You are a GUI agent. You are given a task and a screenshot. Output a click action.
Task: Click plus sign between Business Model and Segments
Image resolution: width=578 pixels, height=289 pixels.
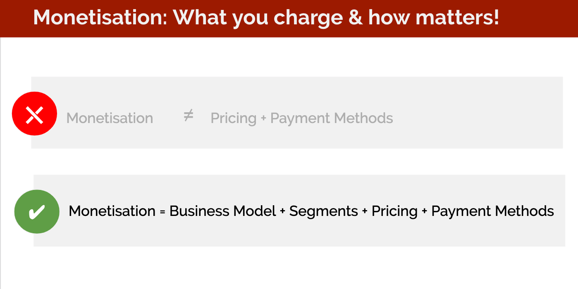[282, 212]
